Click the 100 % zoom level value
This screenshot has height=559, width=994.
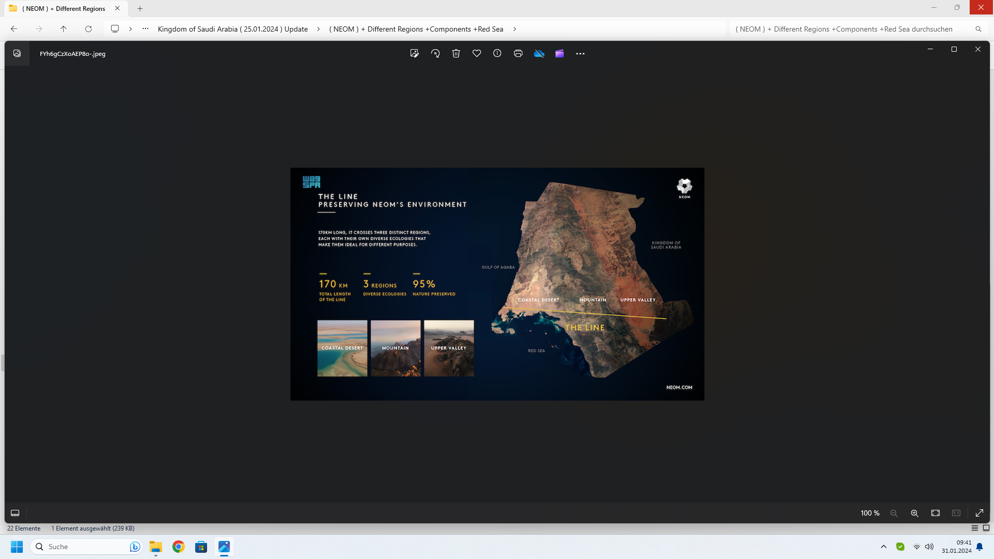click(x=870, y=513)
